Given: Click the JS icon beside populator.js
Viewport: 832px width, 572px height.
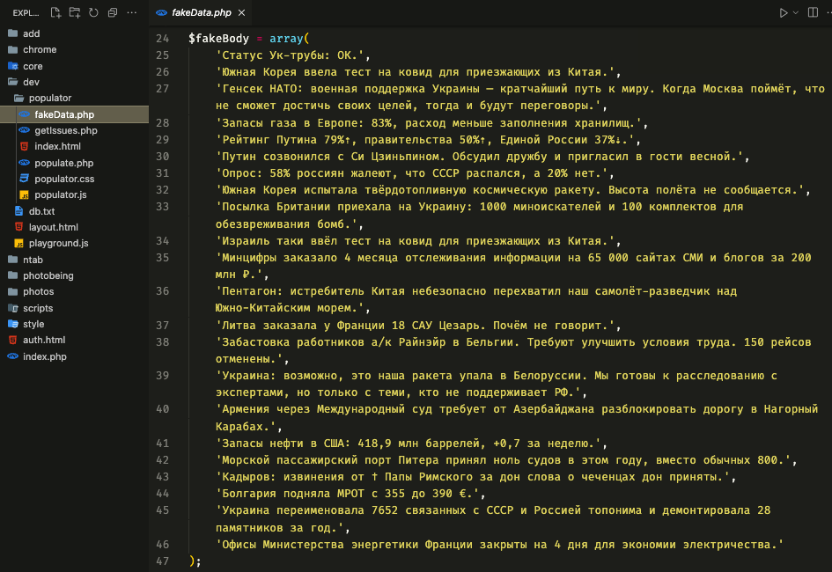Looking at the screenshot, I should click(24, 194).
